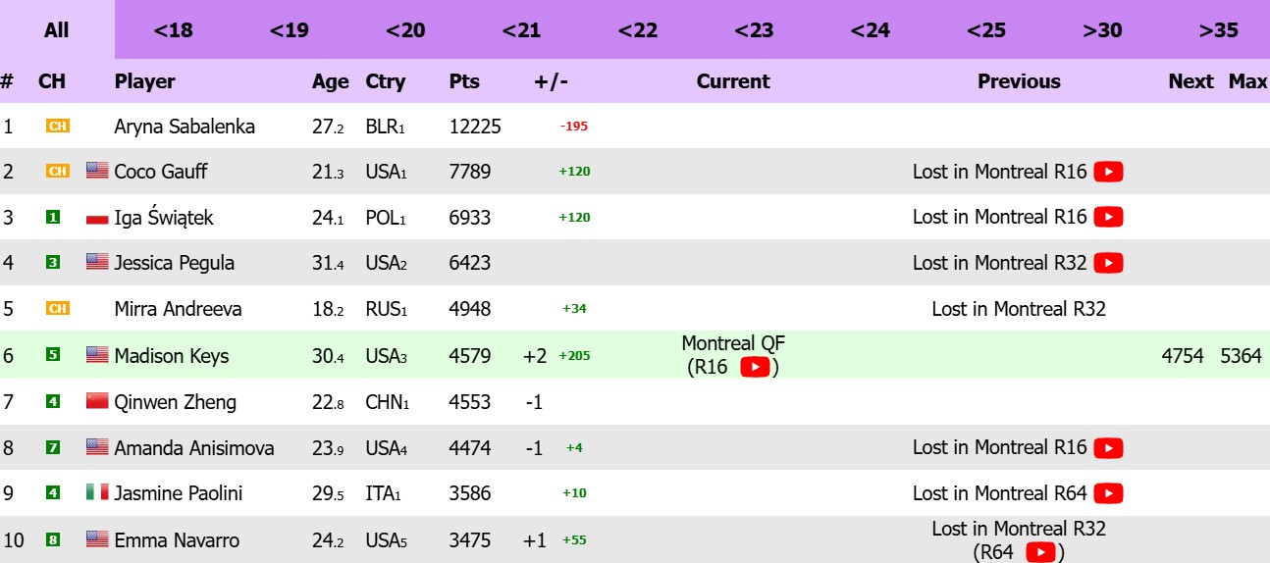Play YouTube video in Coco Gauff's row

(x=1108, y=172)
